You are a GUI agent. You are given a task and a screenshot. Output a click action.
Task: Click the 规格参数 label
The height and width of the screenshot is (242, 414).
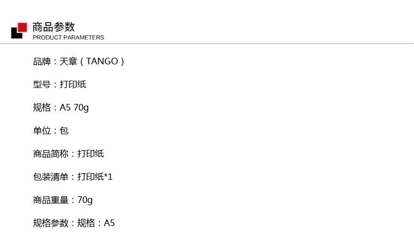click(51, 223)
